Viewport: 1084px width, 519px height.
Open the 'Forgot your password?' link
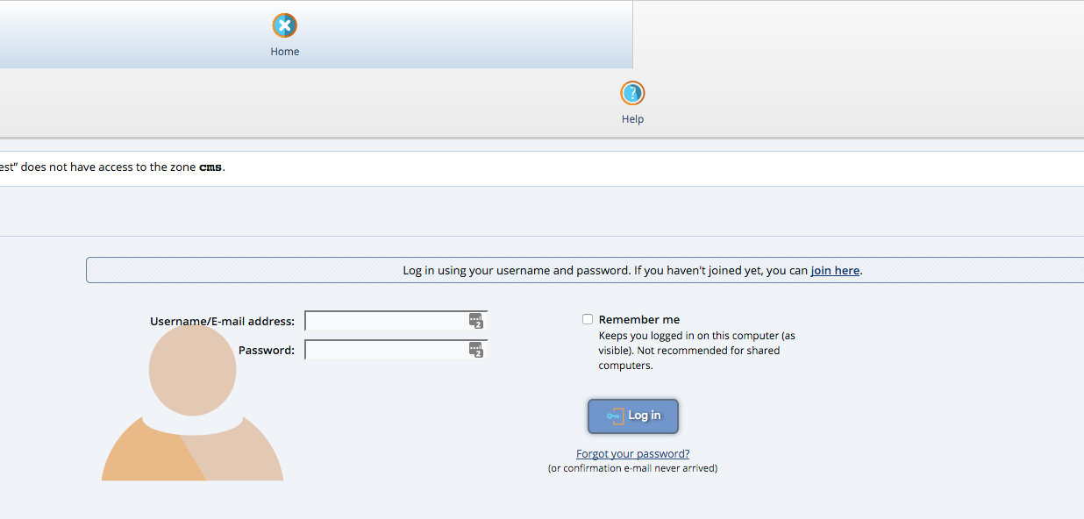tap(632, 454)
